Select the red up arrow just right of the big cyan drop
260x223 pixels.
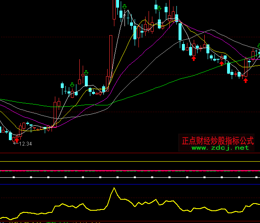point(193,58)
